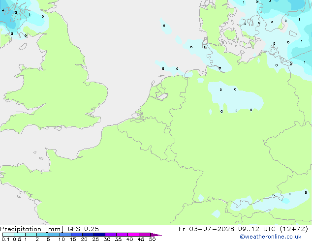The width and height of the screenshot is (312, 241).
Task: Click the "GFS 0.25" model label
Action: click(83, 229)
